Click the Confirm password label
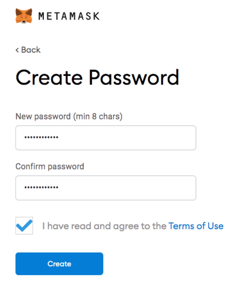 click(50, 166)
